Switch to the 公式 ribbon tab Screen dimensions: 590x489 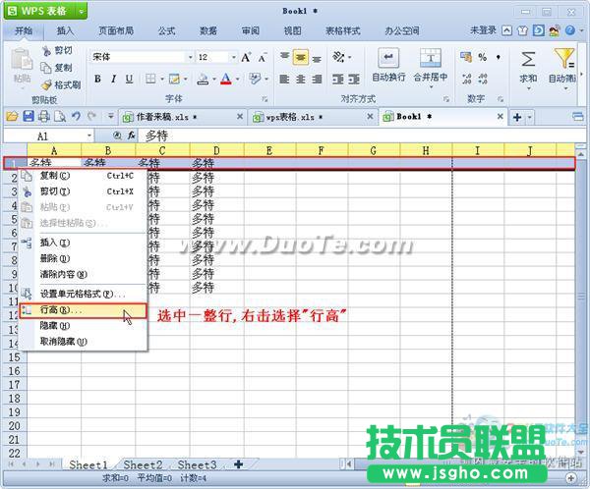(166, 30)
